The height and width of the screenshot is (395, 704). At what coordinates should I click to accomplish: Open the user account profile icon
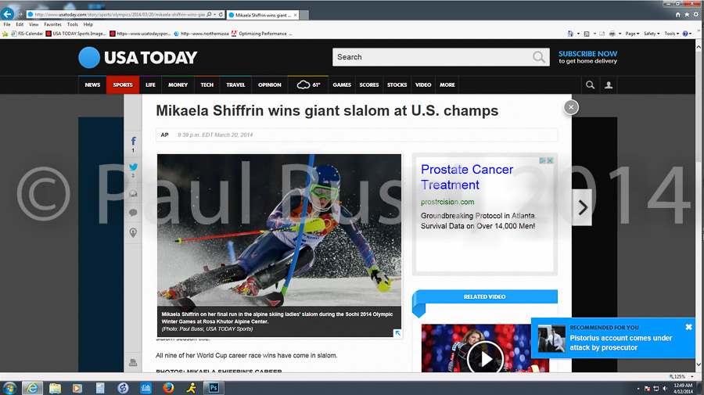609,84
